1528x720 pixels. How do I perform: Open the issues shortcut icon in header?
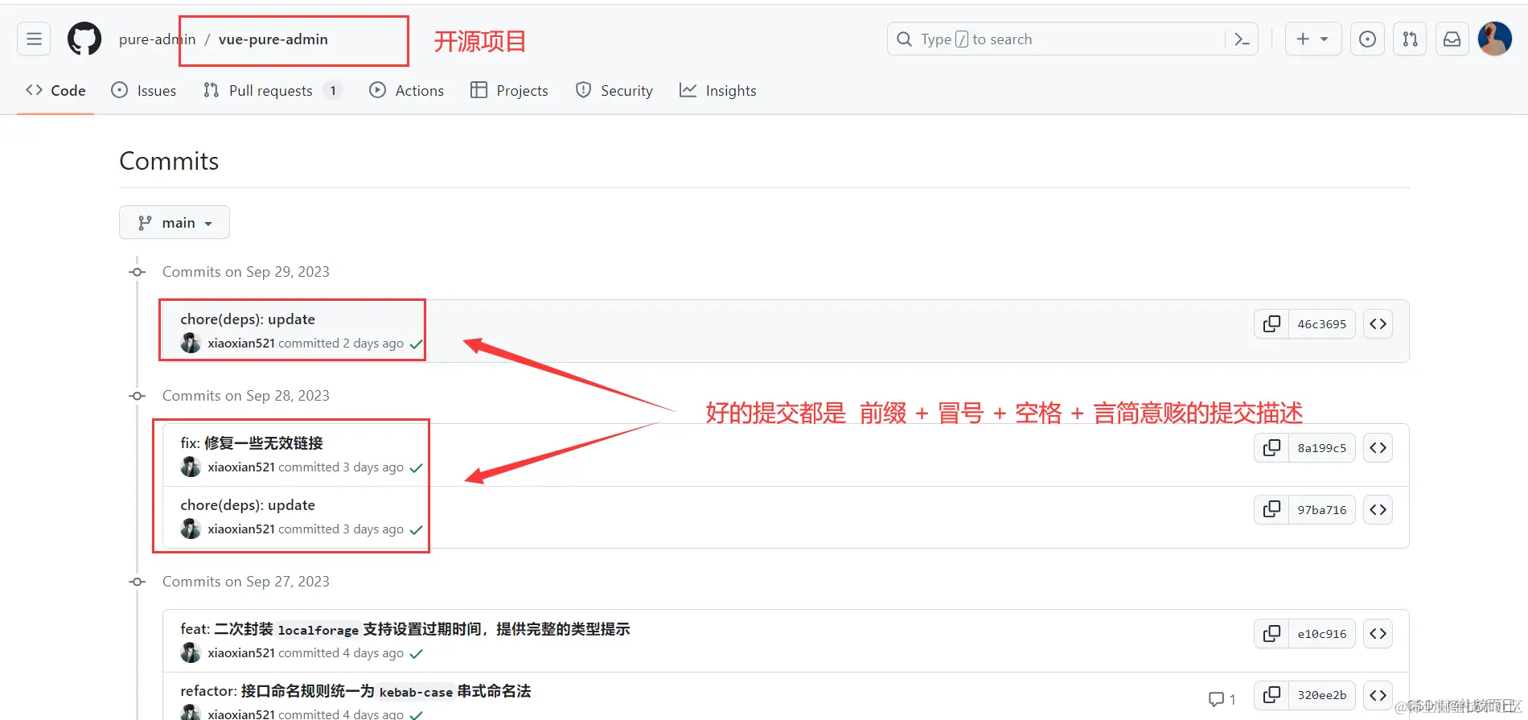coord(1367,39)
